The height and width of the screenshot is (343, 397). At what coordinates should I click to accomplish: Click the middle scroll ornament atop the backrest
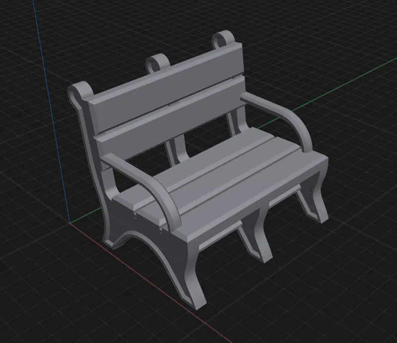(158, 63)
